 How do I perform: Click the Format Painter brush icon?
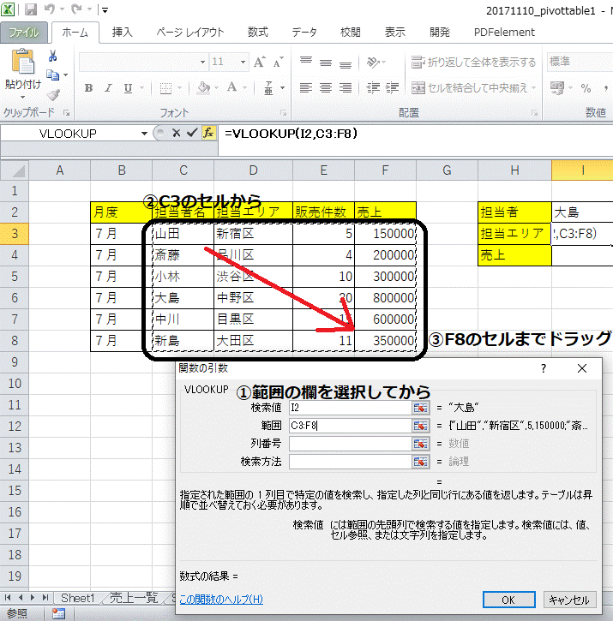53,95
